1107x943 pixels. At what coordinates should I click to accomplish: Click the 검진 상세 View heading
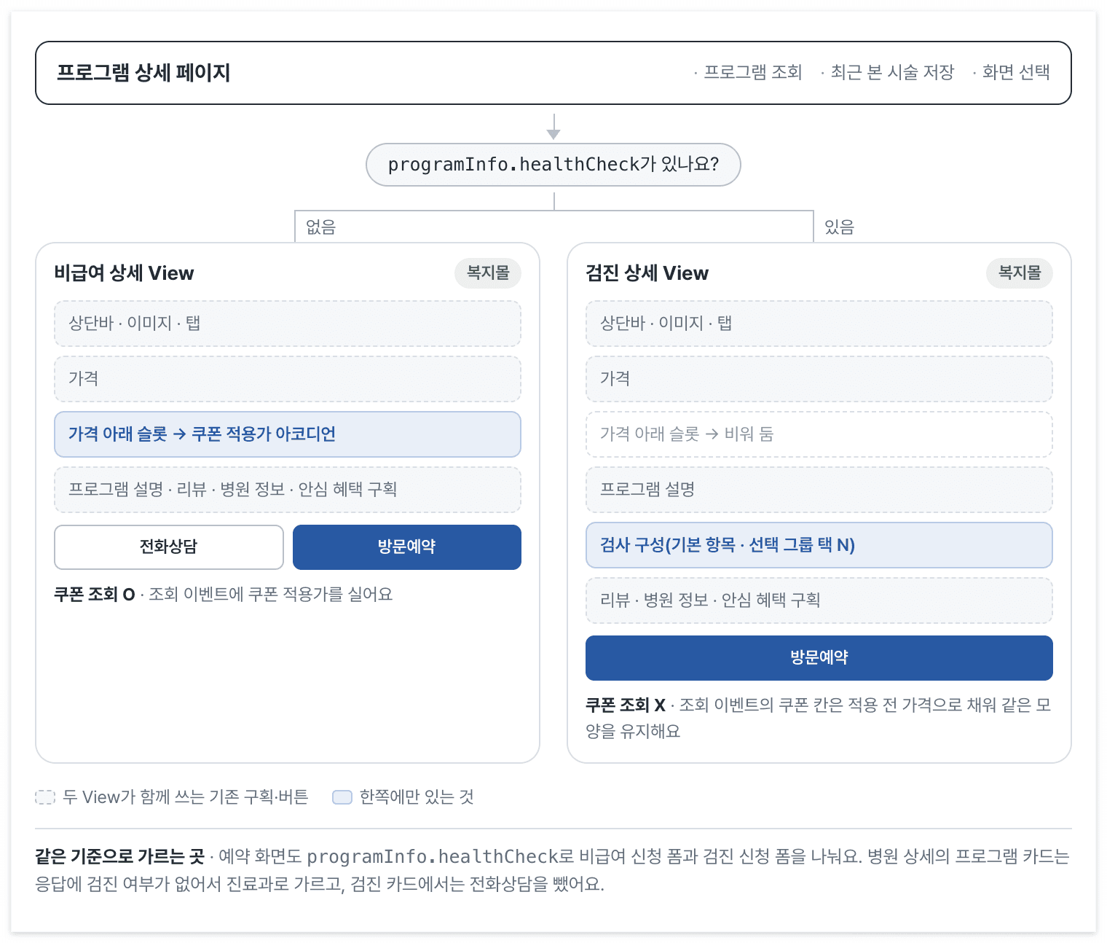[x=647, y=273]
